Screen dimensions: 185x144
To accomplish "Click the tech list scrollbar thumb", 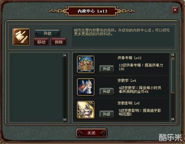I will coord(173,75).
